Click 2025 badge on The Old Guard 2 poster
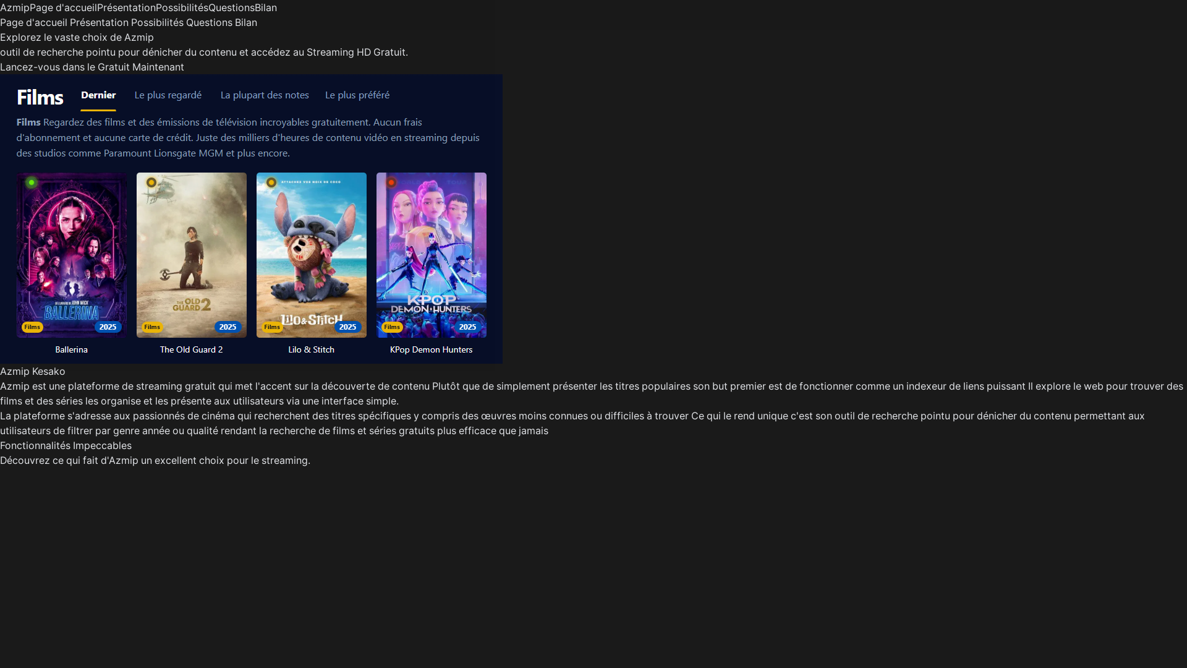The width and height of the screenshot is (1187, 668). tap(228, 327)
